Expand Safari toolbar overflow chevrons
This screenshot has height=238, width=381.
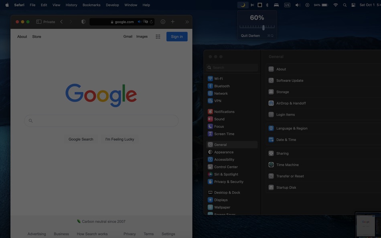click(x=187, y=22)
